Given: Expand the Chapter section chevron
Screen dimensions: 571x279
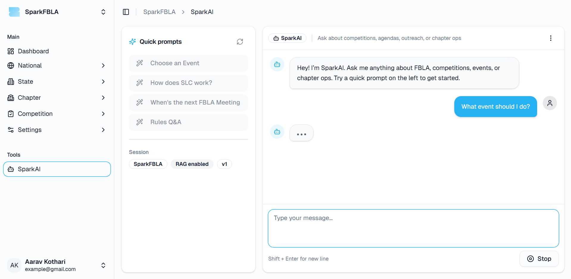Looking at the screenshot, I should (x=103, y=98).
